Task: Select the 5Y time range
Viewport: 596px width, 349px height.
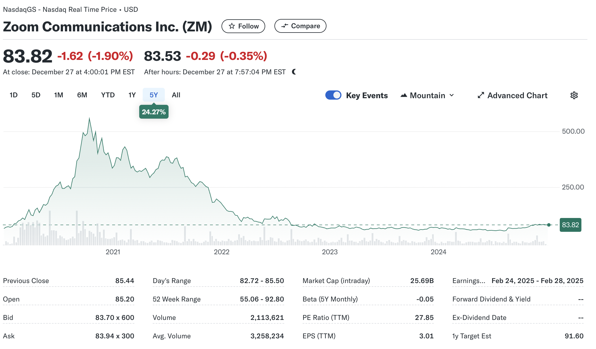Action: pyautogui.click(x=154, y=95)
